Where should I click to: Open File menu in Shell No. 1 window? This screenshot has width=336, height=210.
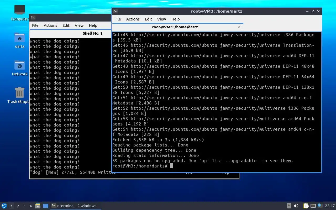coord(35,25)
